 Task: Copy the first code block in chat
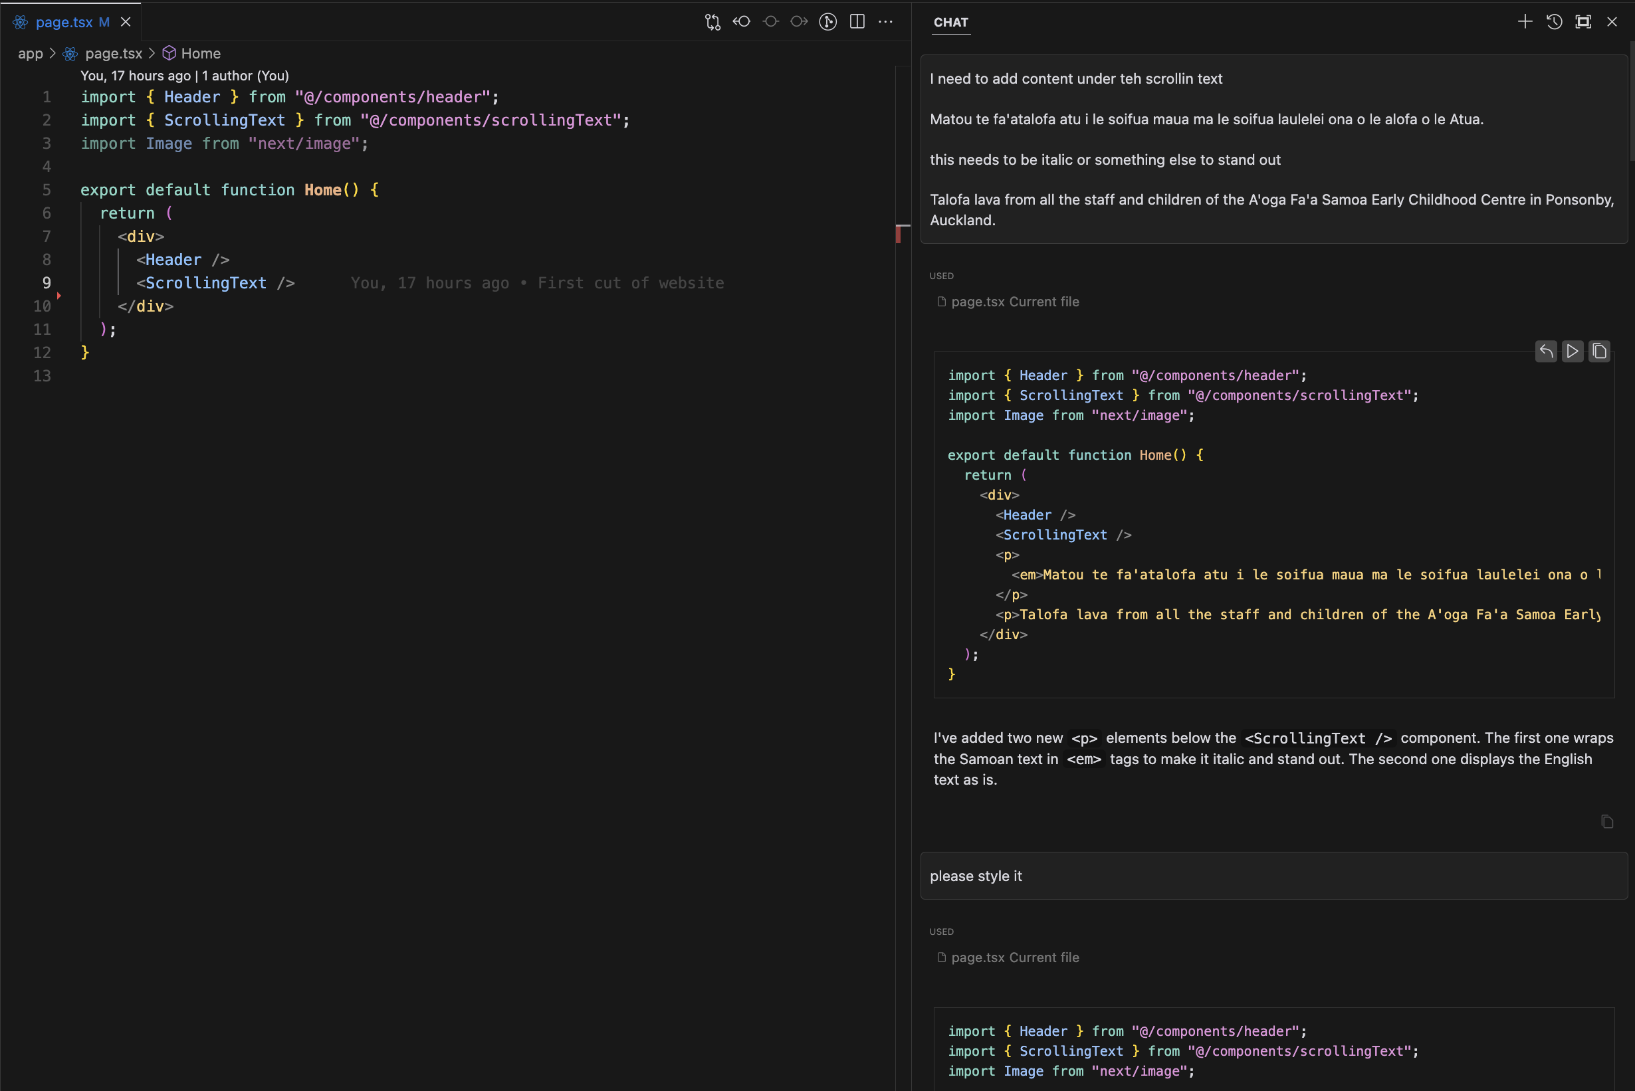(x=1599, y=351)
